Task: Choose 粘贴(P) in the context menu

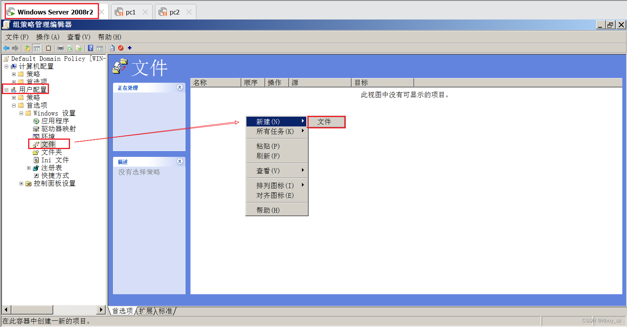Action: pyautogui.click(x=277, y=146)
